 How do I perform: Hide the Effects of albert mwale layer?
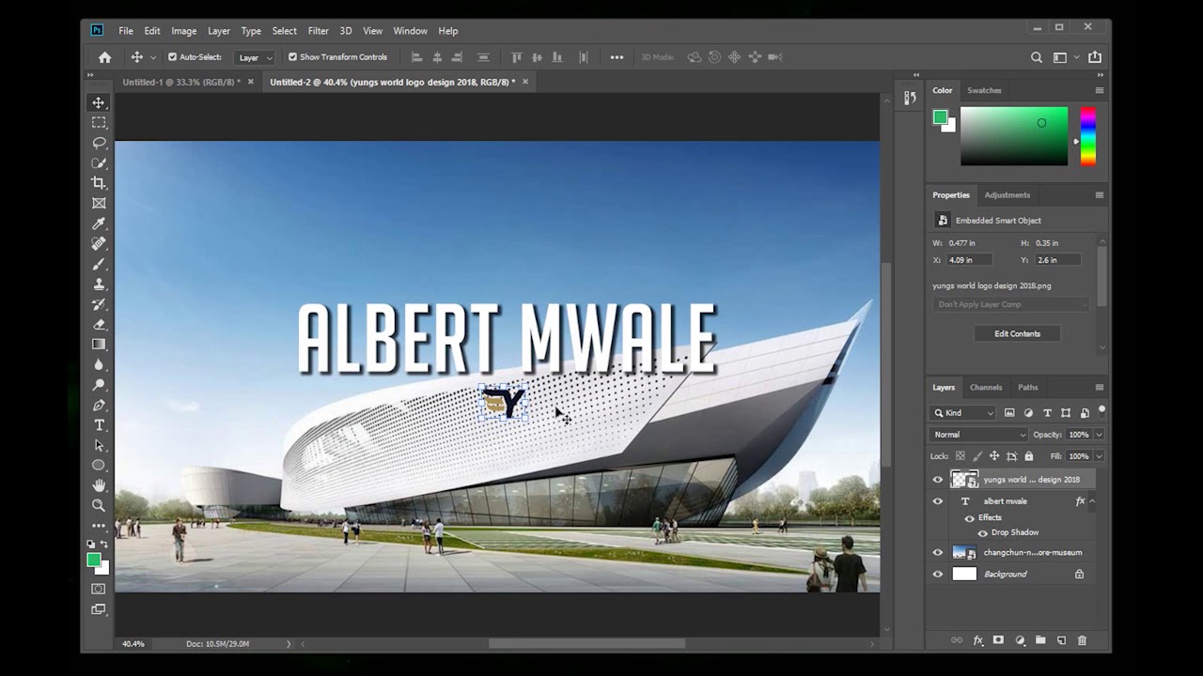coord(969,518)
